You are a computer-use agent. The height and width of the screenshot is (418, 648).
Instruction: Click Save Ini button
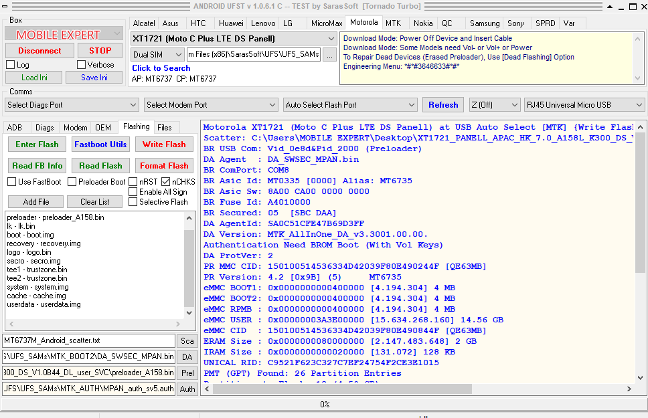(94, 77)
